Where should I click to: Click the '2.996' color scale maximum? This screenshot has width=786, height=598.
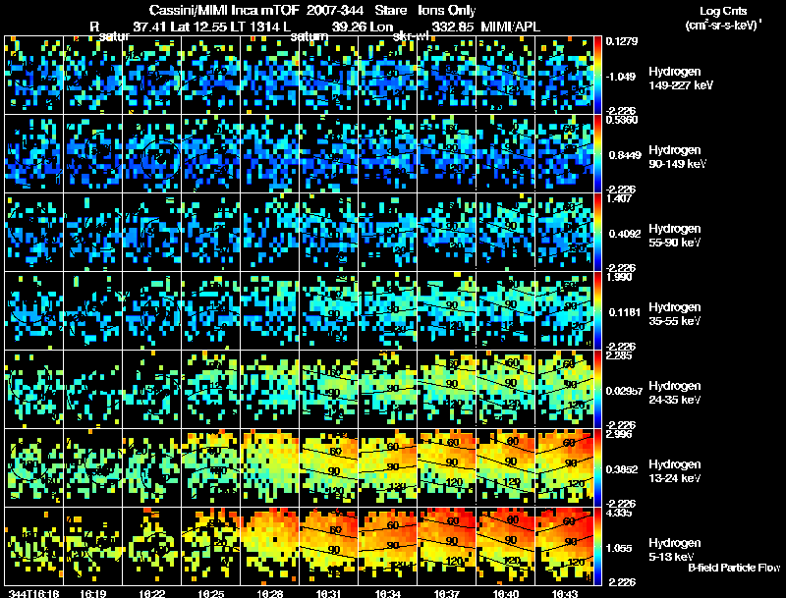click(x=620, y=434)
